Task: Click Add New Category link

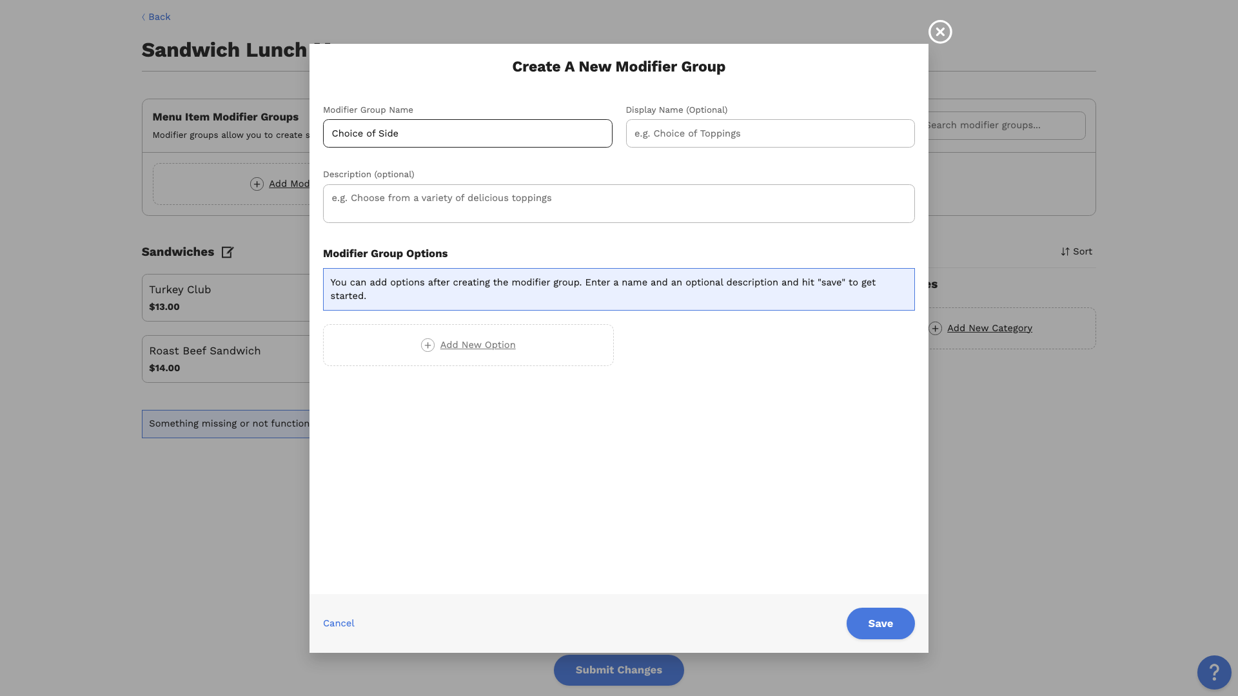Action: pyautogui.click(x=990, y=328)
